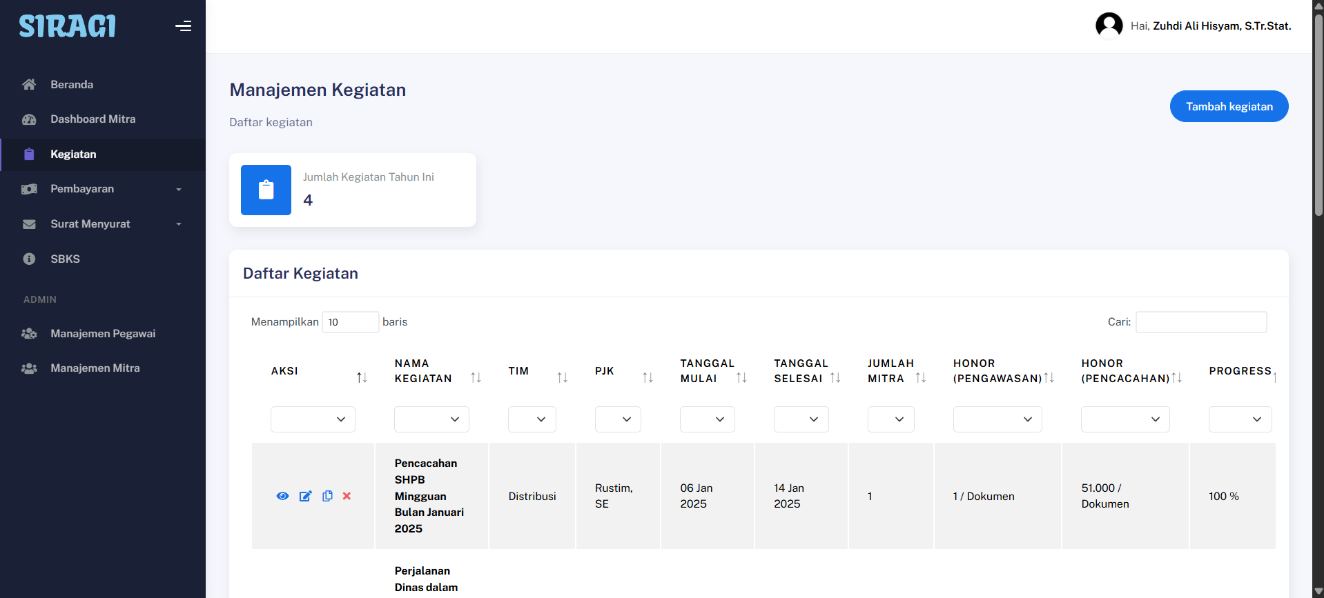The image size is (1324, 598).
Task: Sort by the Jumlah Mitra column arrows
Action: point(920,377)
